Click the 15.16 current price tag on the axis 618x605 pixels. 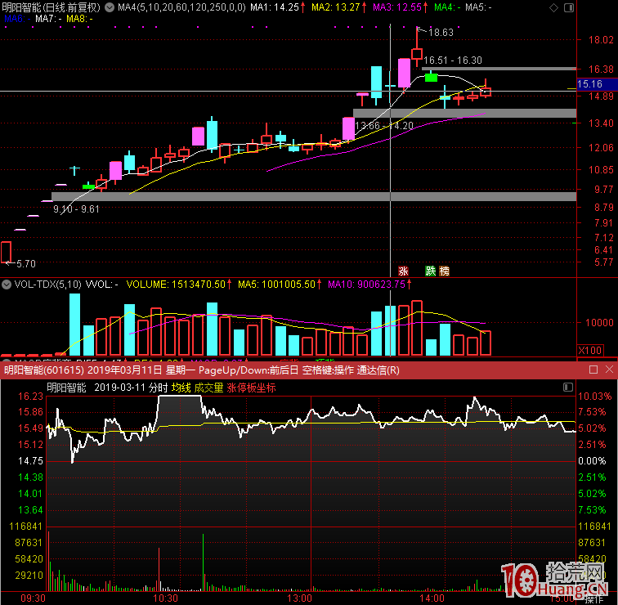pos(596,84)
